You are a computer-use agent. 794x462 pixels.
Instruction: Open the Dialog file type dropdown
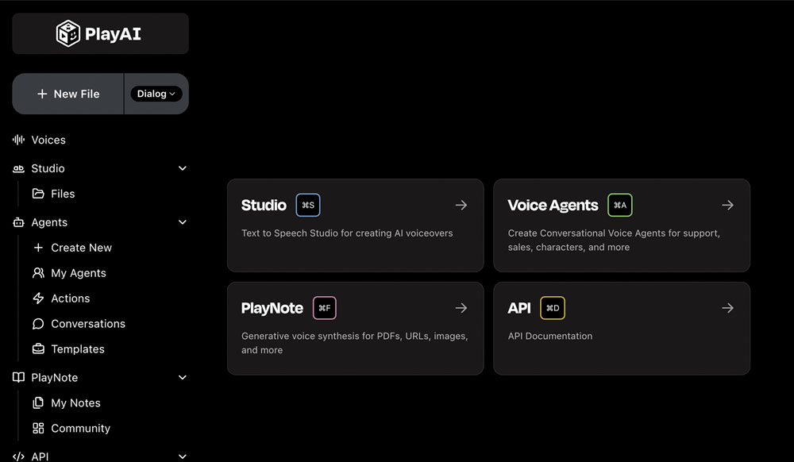[156, 94]
